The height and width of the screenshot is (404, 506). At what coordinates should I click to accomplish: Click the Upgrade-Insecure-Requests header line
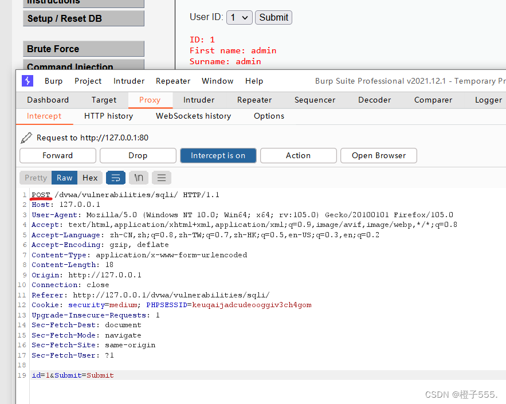point(96,315)
